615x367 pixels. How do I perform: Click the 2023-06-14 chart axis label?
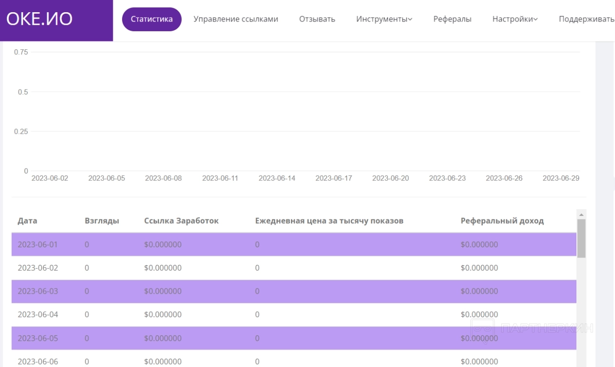click(277, 178)
